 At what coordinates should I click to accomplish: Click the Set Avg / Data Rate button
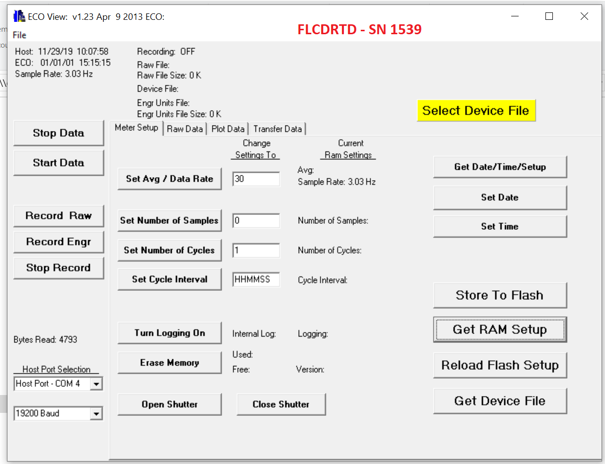click(x=169, y=179)
